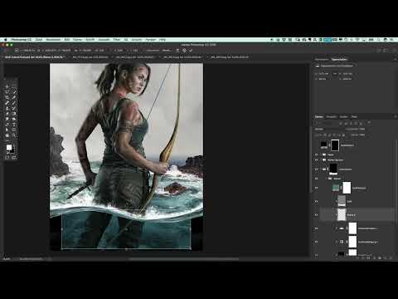Select the Pen tool
398x299 pixels.
point(7,125)
